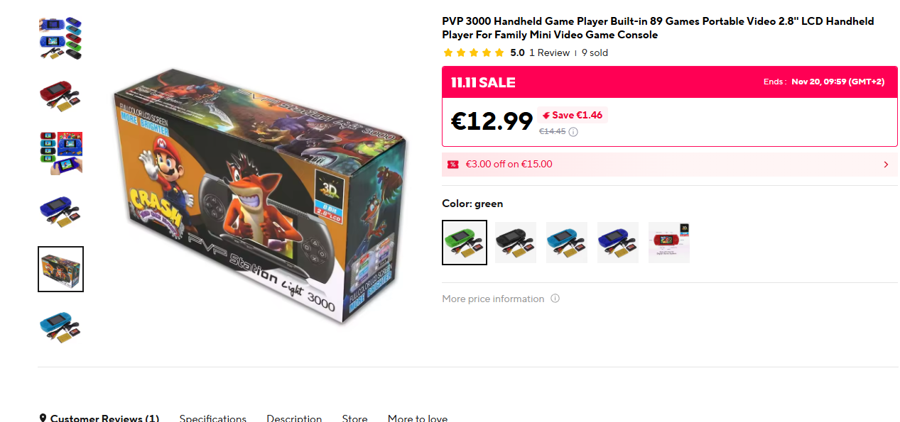This screenshot has height=422, width=900.
Task: Open the coupon percent tag icon
Action: [452, 165]
